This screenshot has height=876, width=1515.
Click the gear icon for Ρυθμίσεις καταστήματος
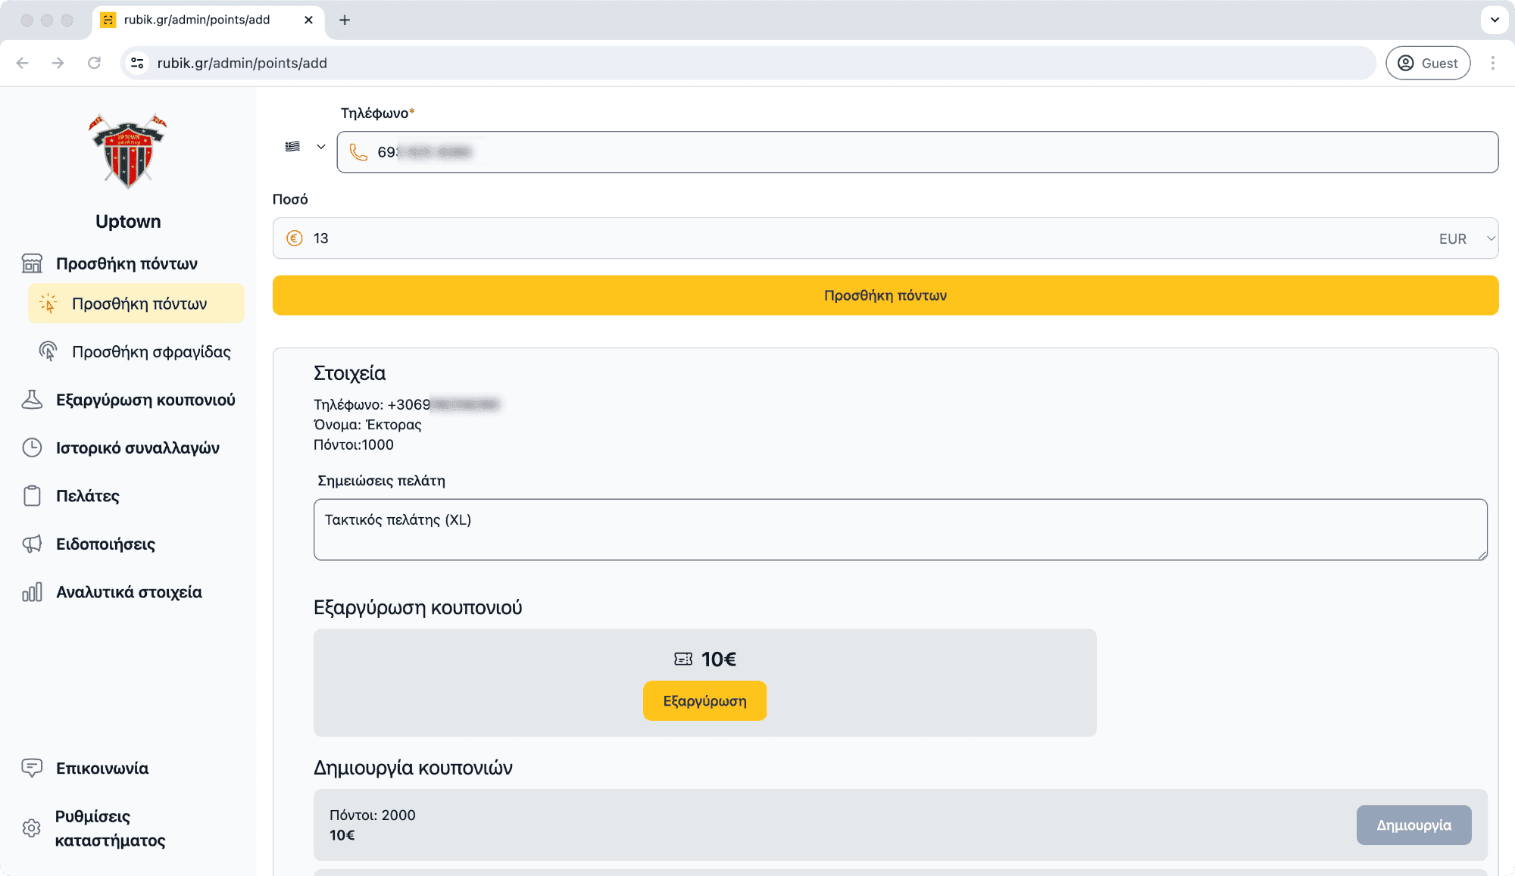[32, 828]
